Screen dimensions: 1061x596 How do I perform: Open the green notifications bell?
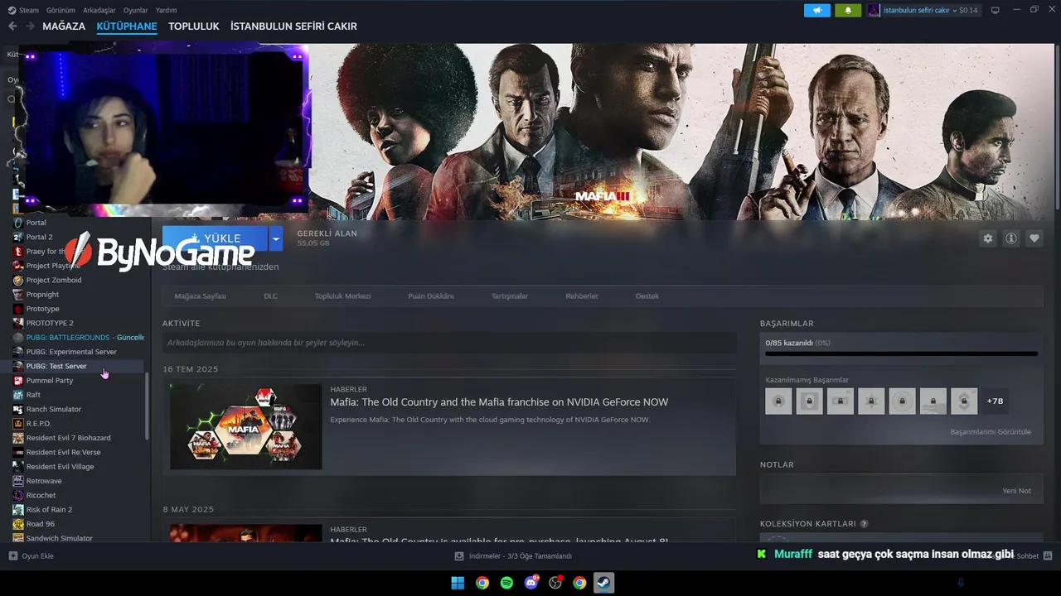click(848, 10)
